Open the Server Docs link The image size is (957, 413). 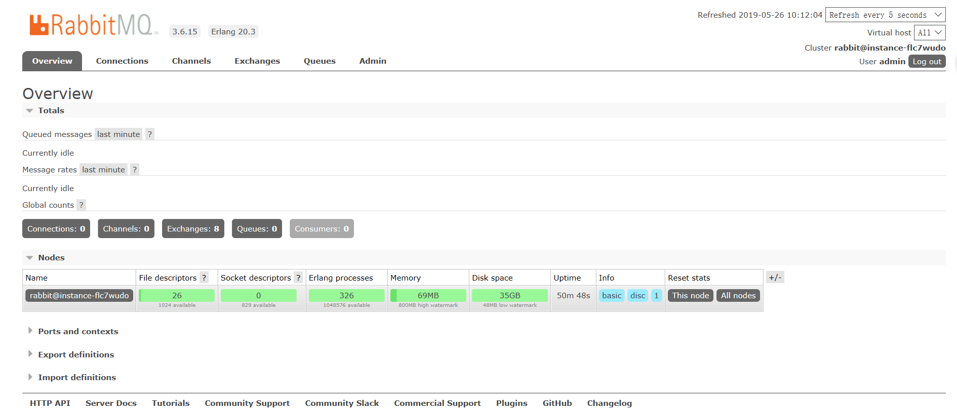click(x=111, y=403)
